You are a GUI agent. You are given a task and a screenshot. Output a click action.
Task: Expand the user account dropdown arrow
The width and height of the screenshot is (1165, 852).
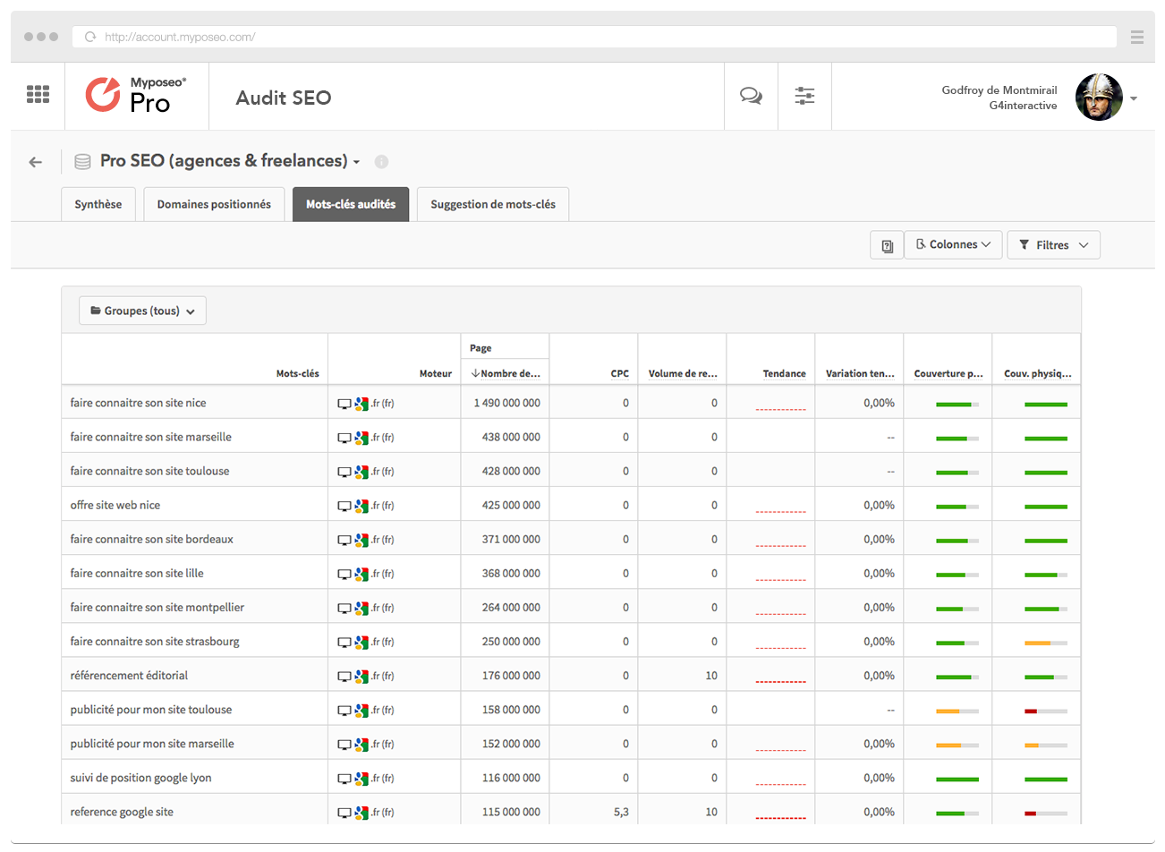point(1134,98)
